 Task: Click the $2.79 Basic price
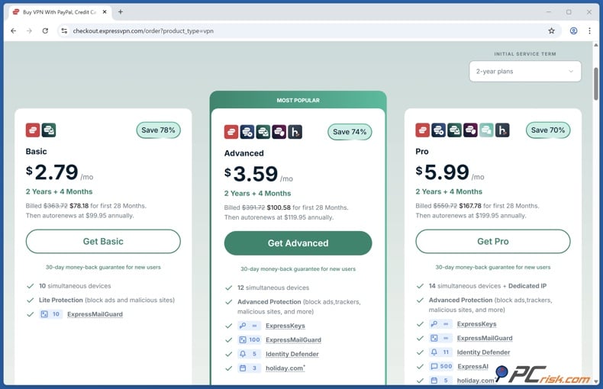(x=60, y=172)
